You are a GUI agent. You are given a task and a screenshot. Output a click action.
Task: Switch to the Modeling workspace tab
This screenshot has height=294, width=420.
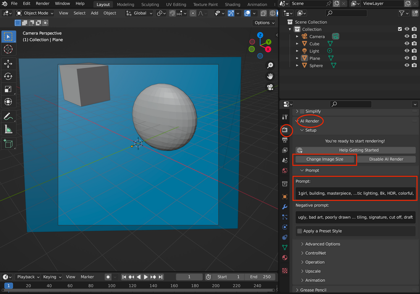125,5
